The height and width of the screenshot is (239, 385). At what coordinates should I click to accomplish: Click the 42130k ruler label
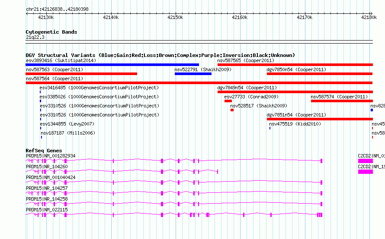tap(46, 17)
